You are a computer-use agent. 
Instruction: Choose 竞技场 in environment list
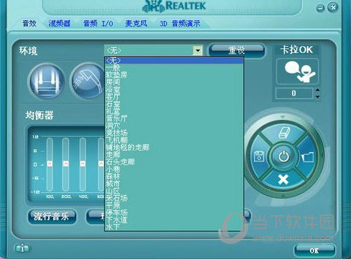174,133
